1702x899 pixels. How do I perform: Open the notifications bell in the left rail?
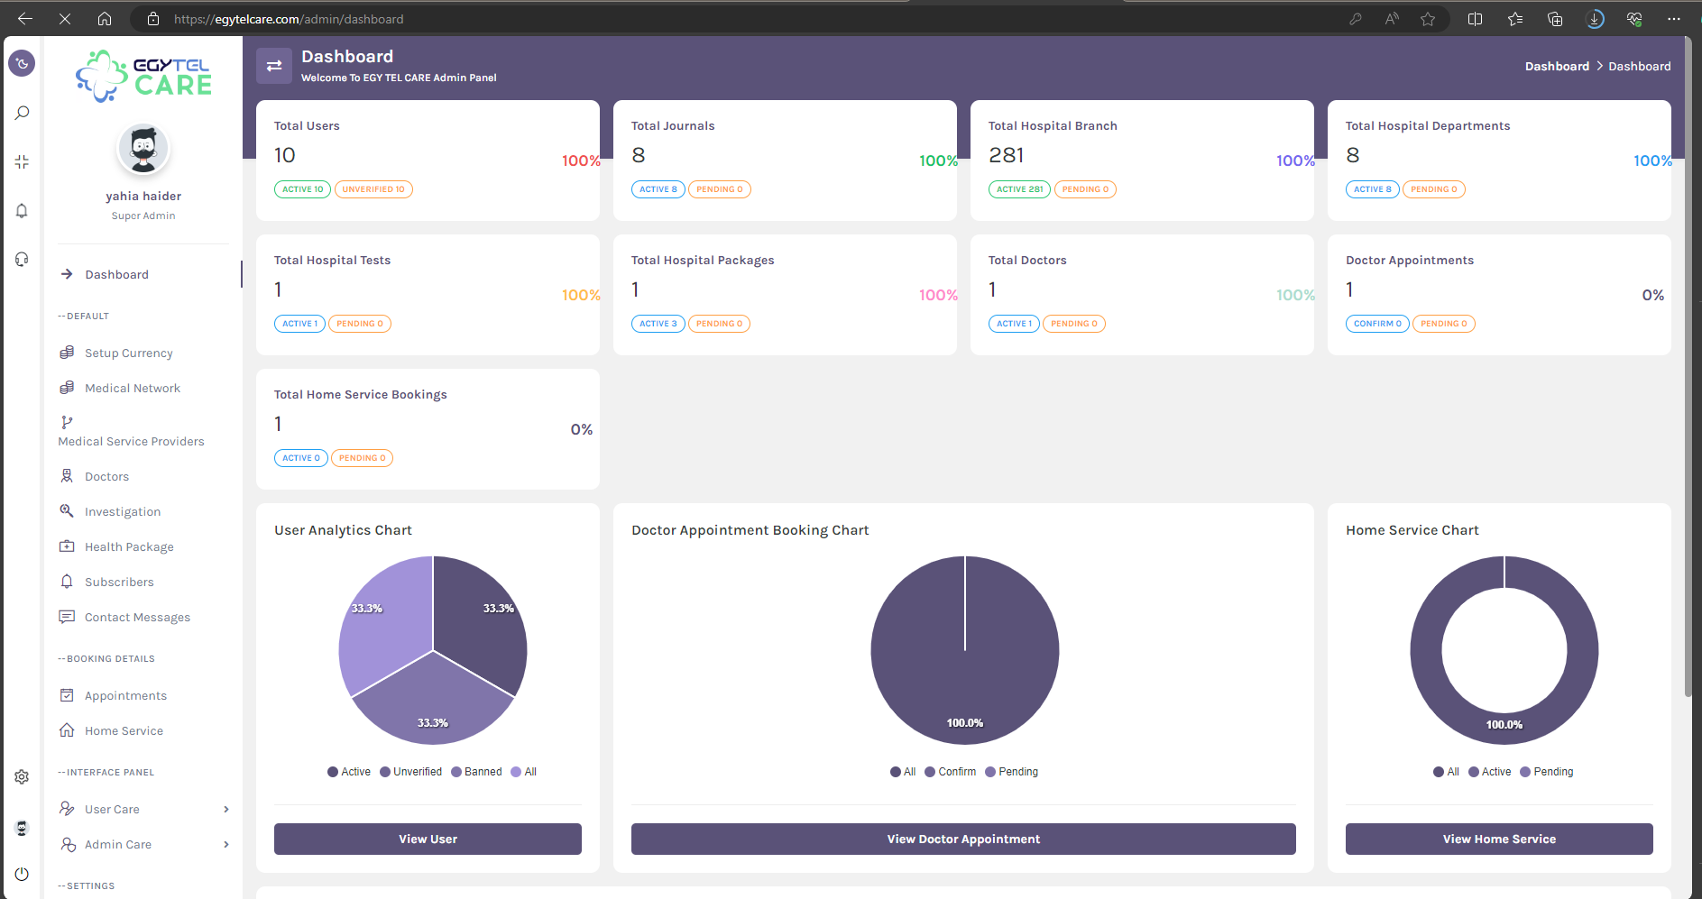pos(22,210)
